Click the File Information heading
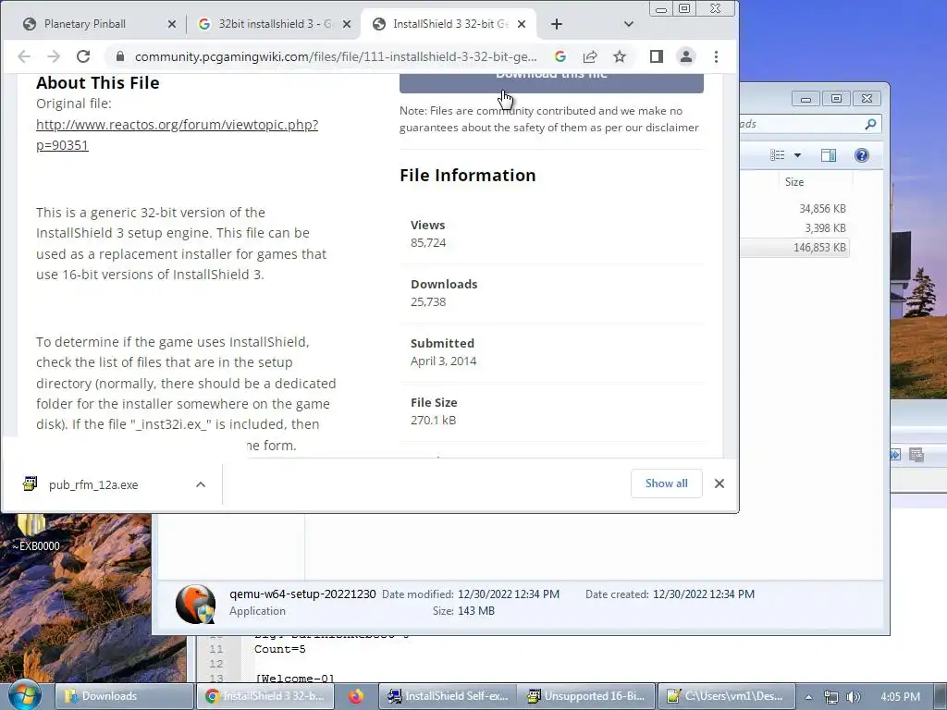Screen dimensions: 947x710 (x=467, y=175)
